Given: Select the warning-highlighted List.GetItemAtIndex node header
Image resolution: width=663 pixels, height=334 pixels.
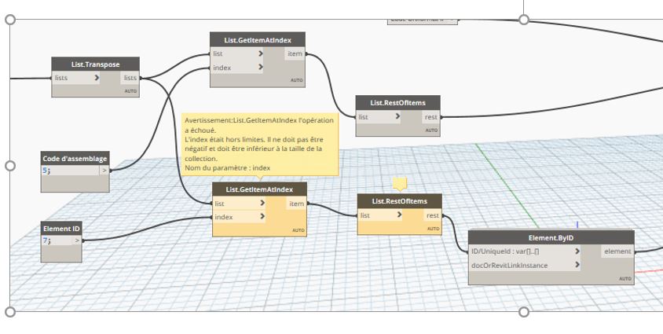Looking at the screenshot, I should (259, 189).
